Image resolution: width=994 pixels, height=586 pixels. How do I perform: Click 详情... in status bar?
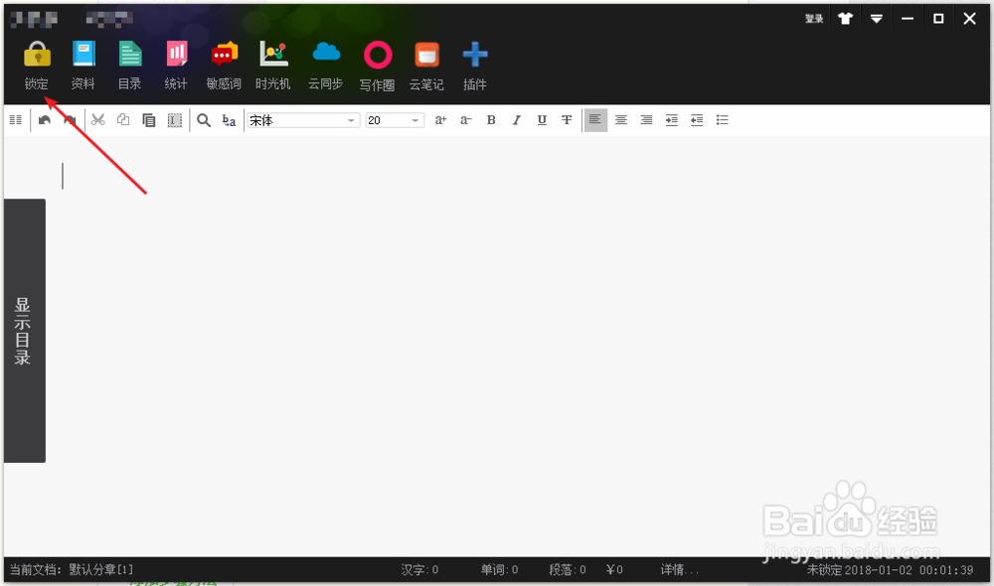[x=679, y=569]
